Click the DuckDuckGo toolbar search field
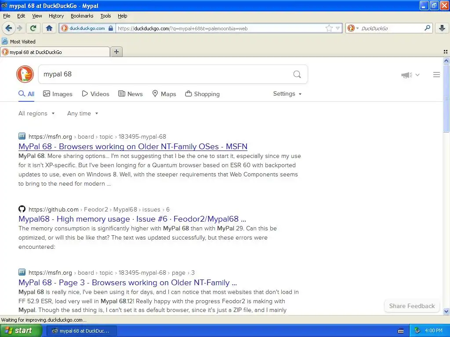The image size is (450, 337). tap(390, 28)
